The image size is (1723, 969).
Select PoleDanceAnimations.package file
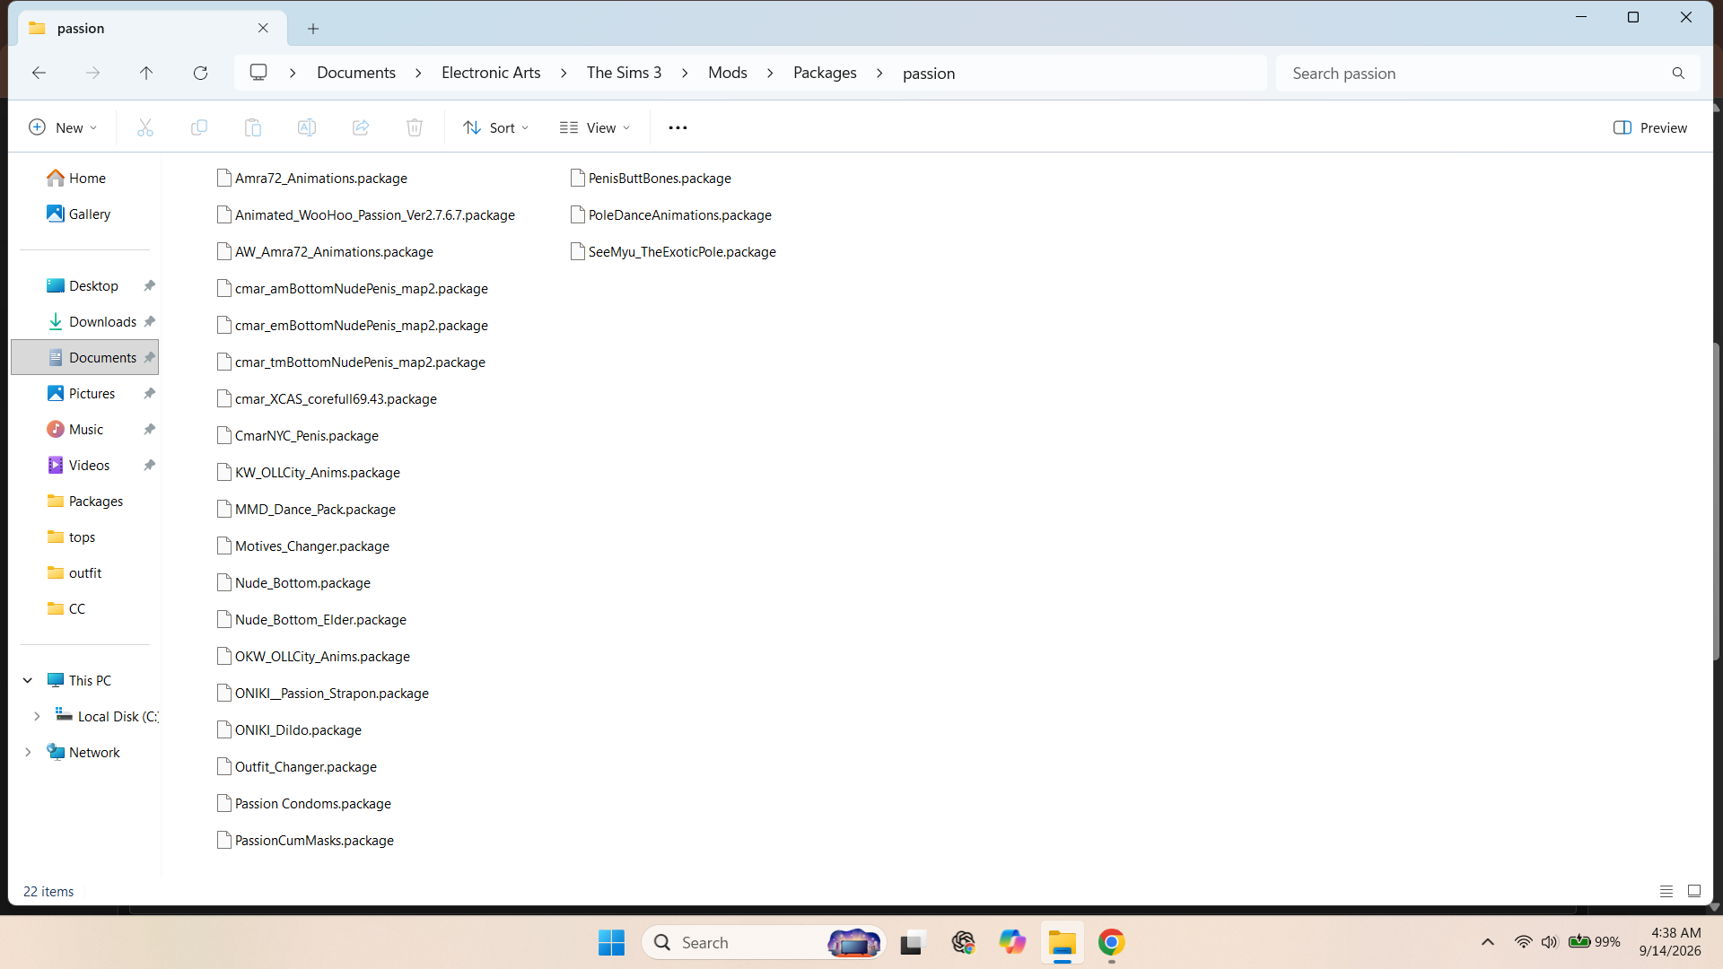tap(671, 214)
